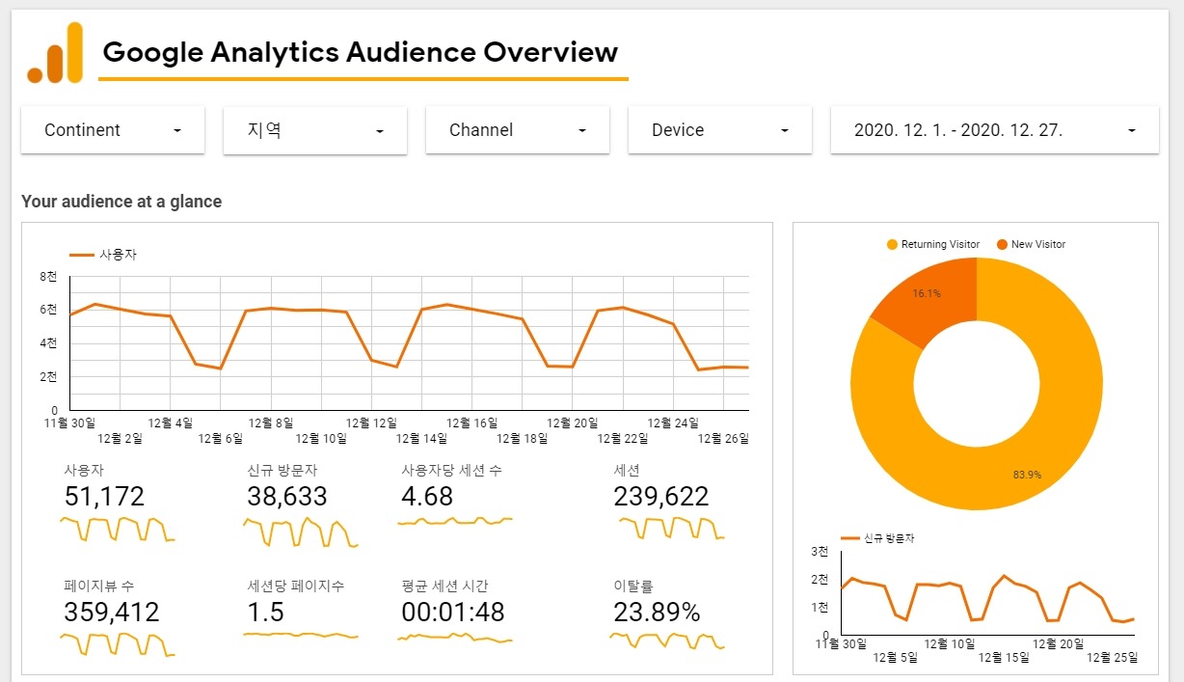Click the 11월 30일 label in 사용자 chart
This screenshot has width=1184, height=682.
point(71,423)
